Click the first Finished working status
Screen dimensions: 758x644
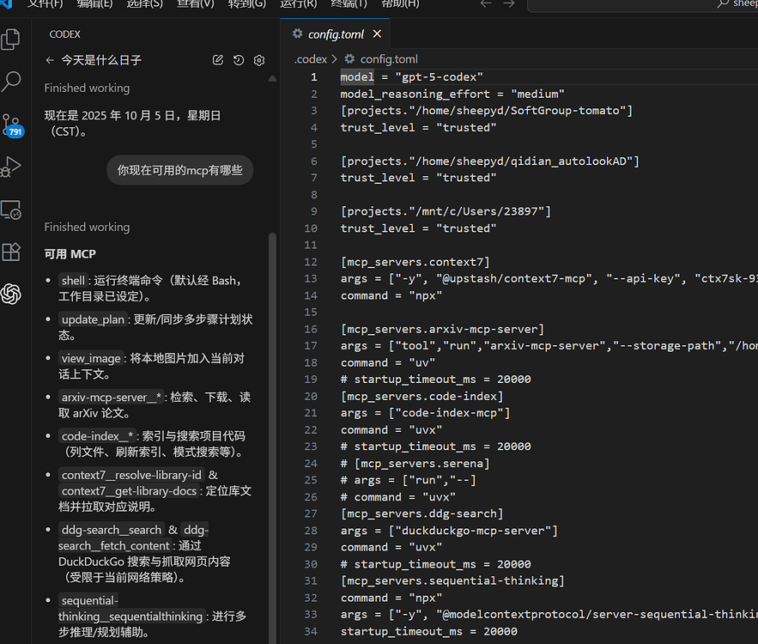pos(87,88)
